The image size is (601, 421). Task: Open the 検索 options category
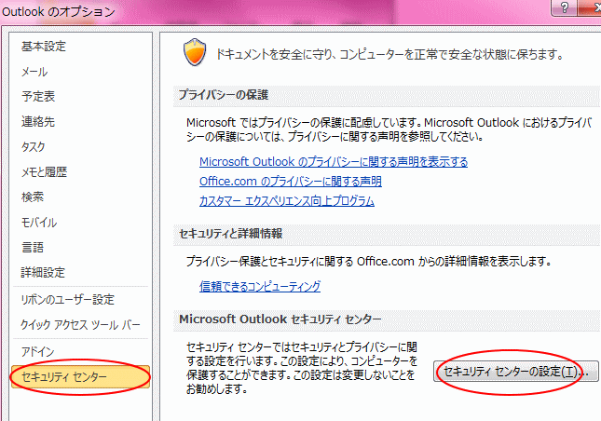pyautogui.click(x=33, y=197)
